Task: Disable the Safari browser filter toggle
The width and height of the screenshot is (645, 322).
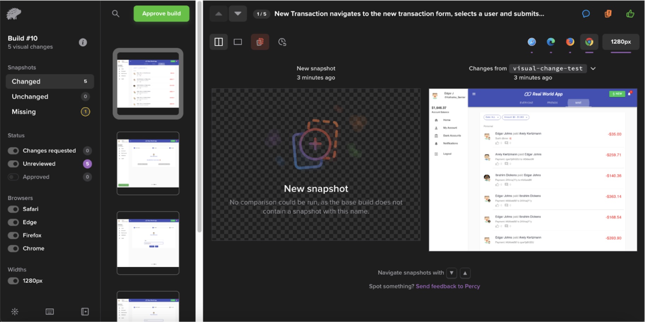Action: click(13, 209)
